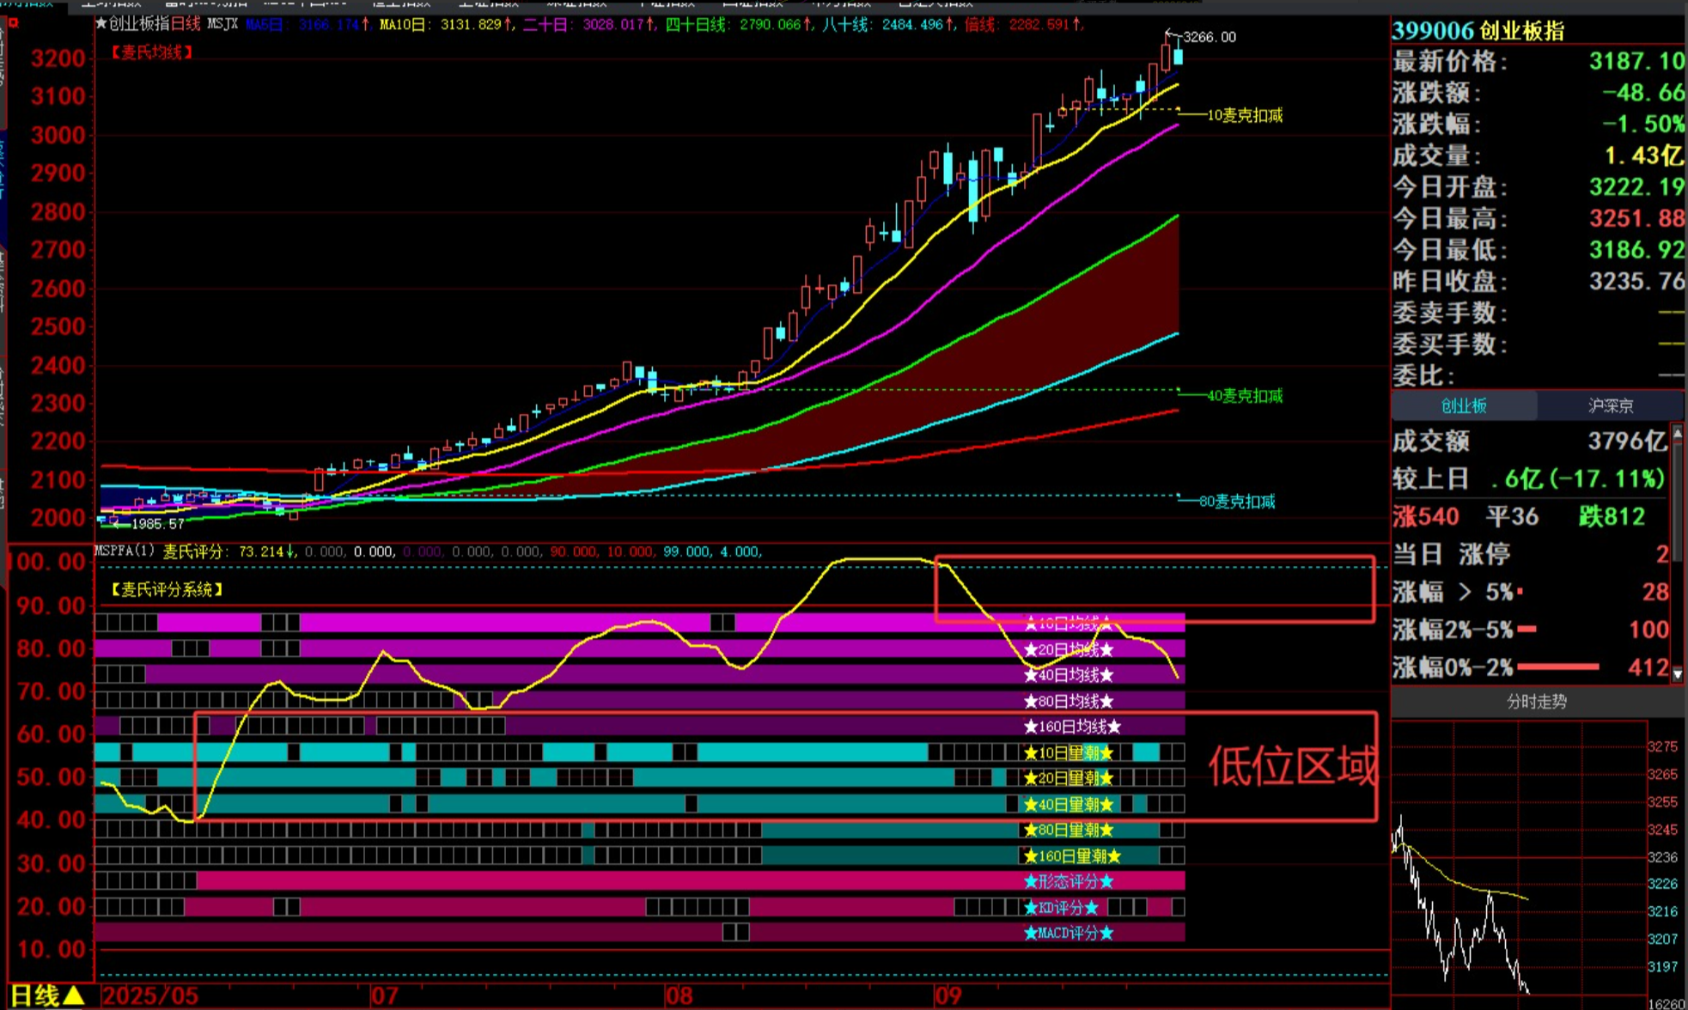The height and width of the screenshot is (1010, 1688).
Task: Select the MSPFA(1) indicator label
Action: click(125, 551)
